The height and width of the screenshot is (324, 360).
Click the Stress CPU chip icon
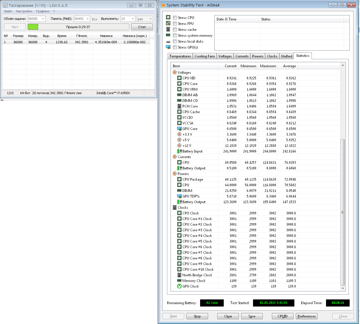[x=168, y=17]
